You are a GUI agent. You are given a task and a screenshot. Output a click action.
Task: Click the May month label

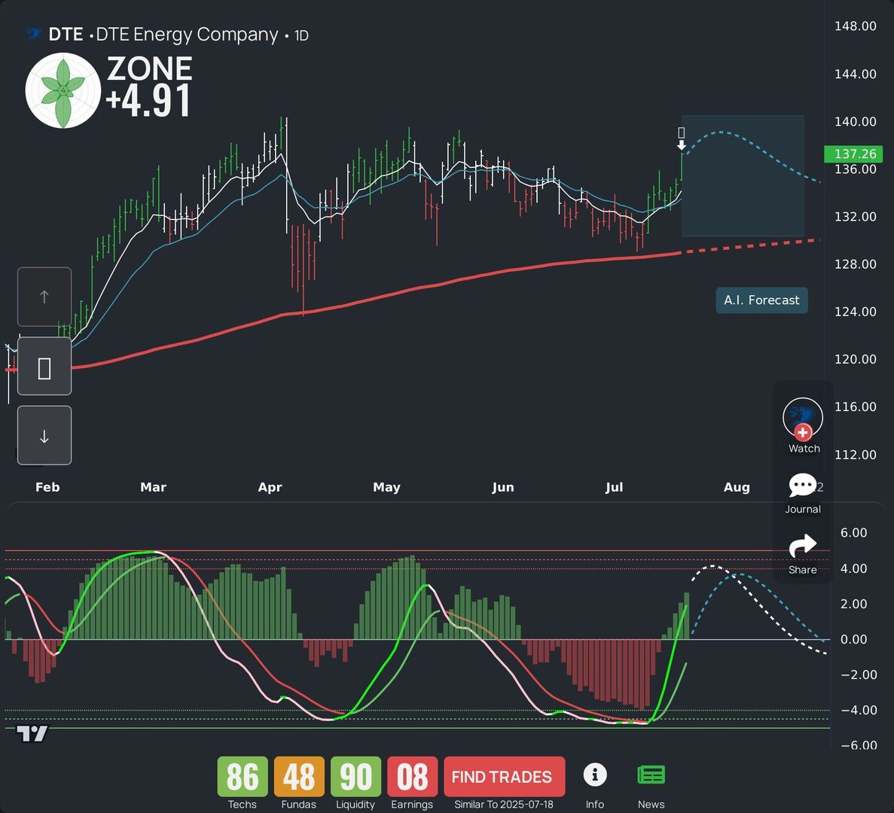click(386, 487)
